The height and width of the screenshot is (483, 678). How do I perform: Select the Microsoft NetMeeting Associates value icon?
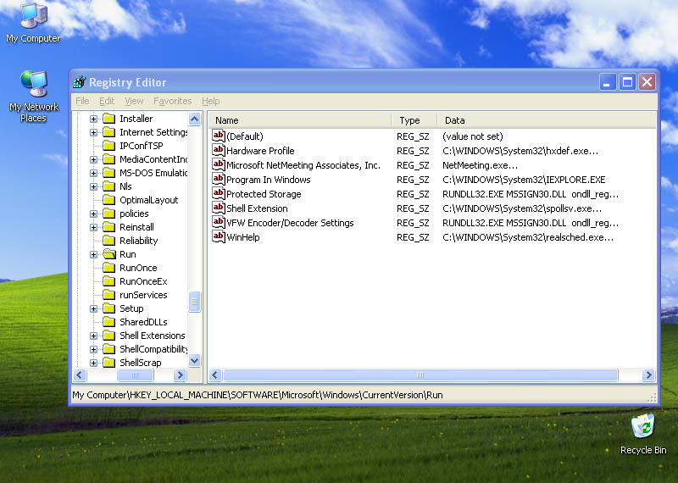(x=219, y=164)
